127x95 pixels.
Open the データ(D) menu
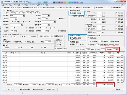pos(17,5)
